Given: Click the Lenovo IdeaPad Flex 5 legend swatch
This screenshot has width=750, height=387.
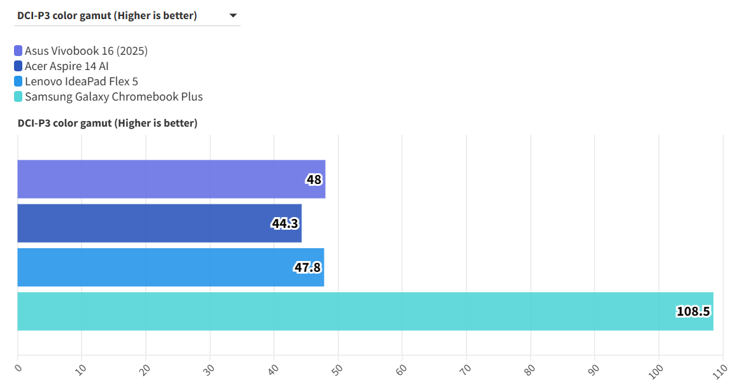Looking at the screenshot, I should 18,81.
